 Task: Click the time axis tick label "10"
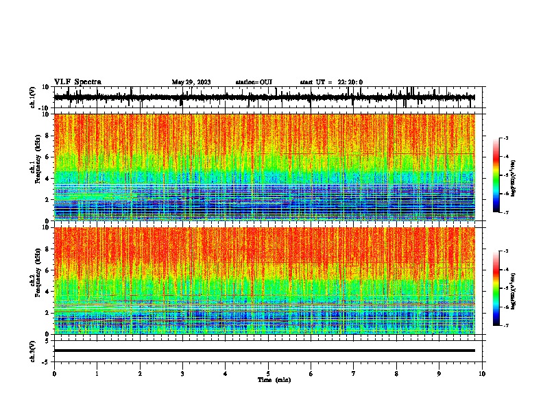(482, 374)
